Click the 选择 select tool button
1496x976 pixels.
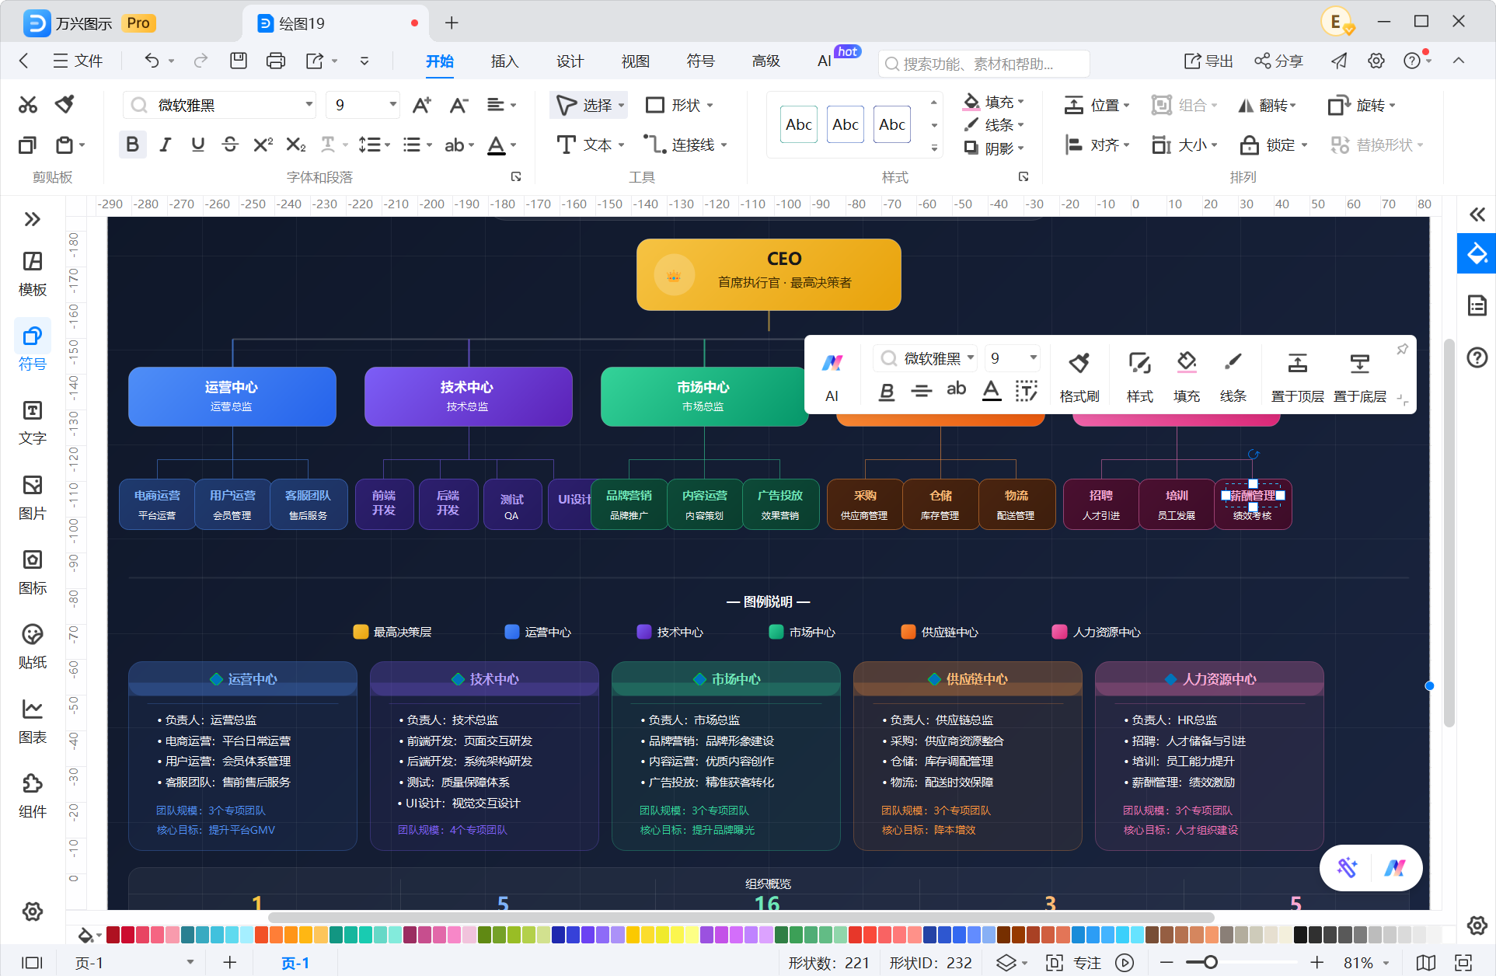(588, 105)
